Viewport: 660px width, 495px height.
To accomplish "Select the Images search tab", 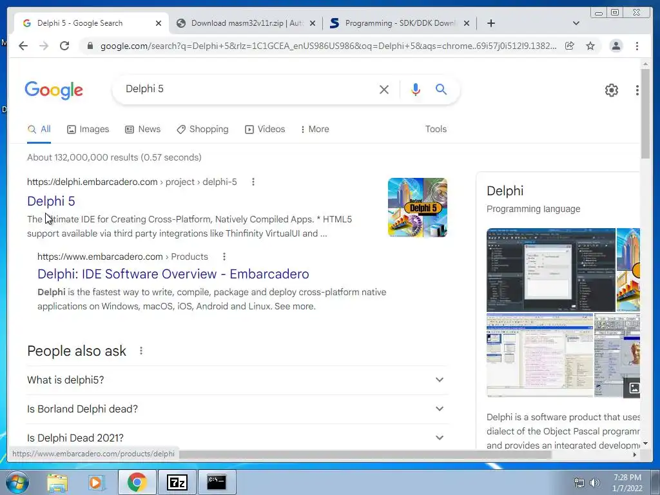I will (88, 129).
